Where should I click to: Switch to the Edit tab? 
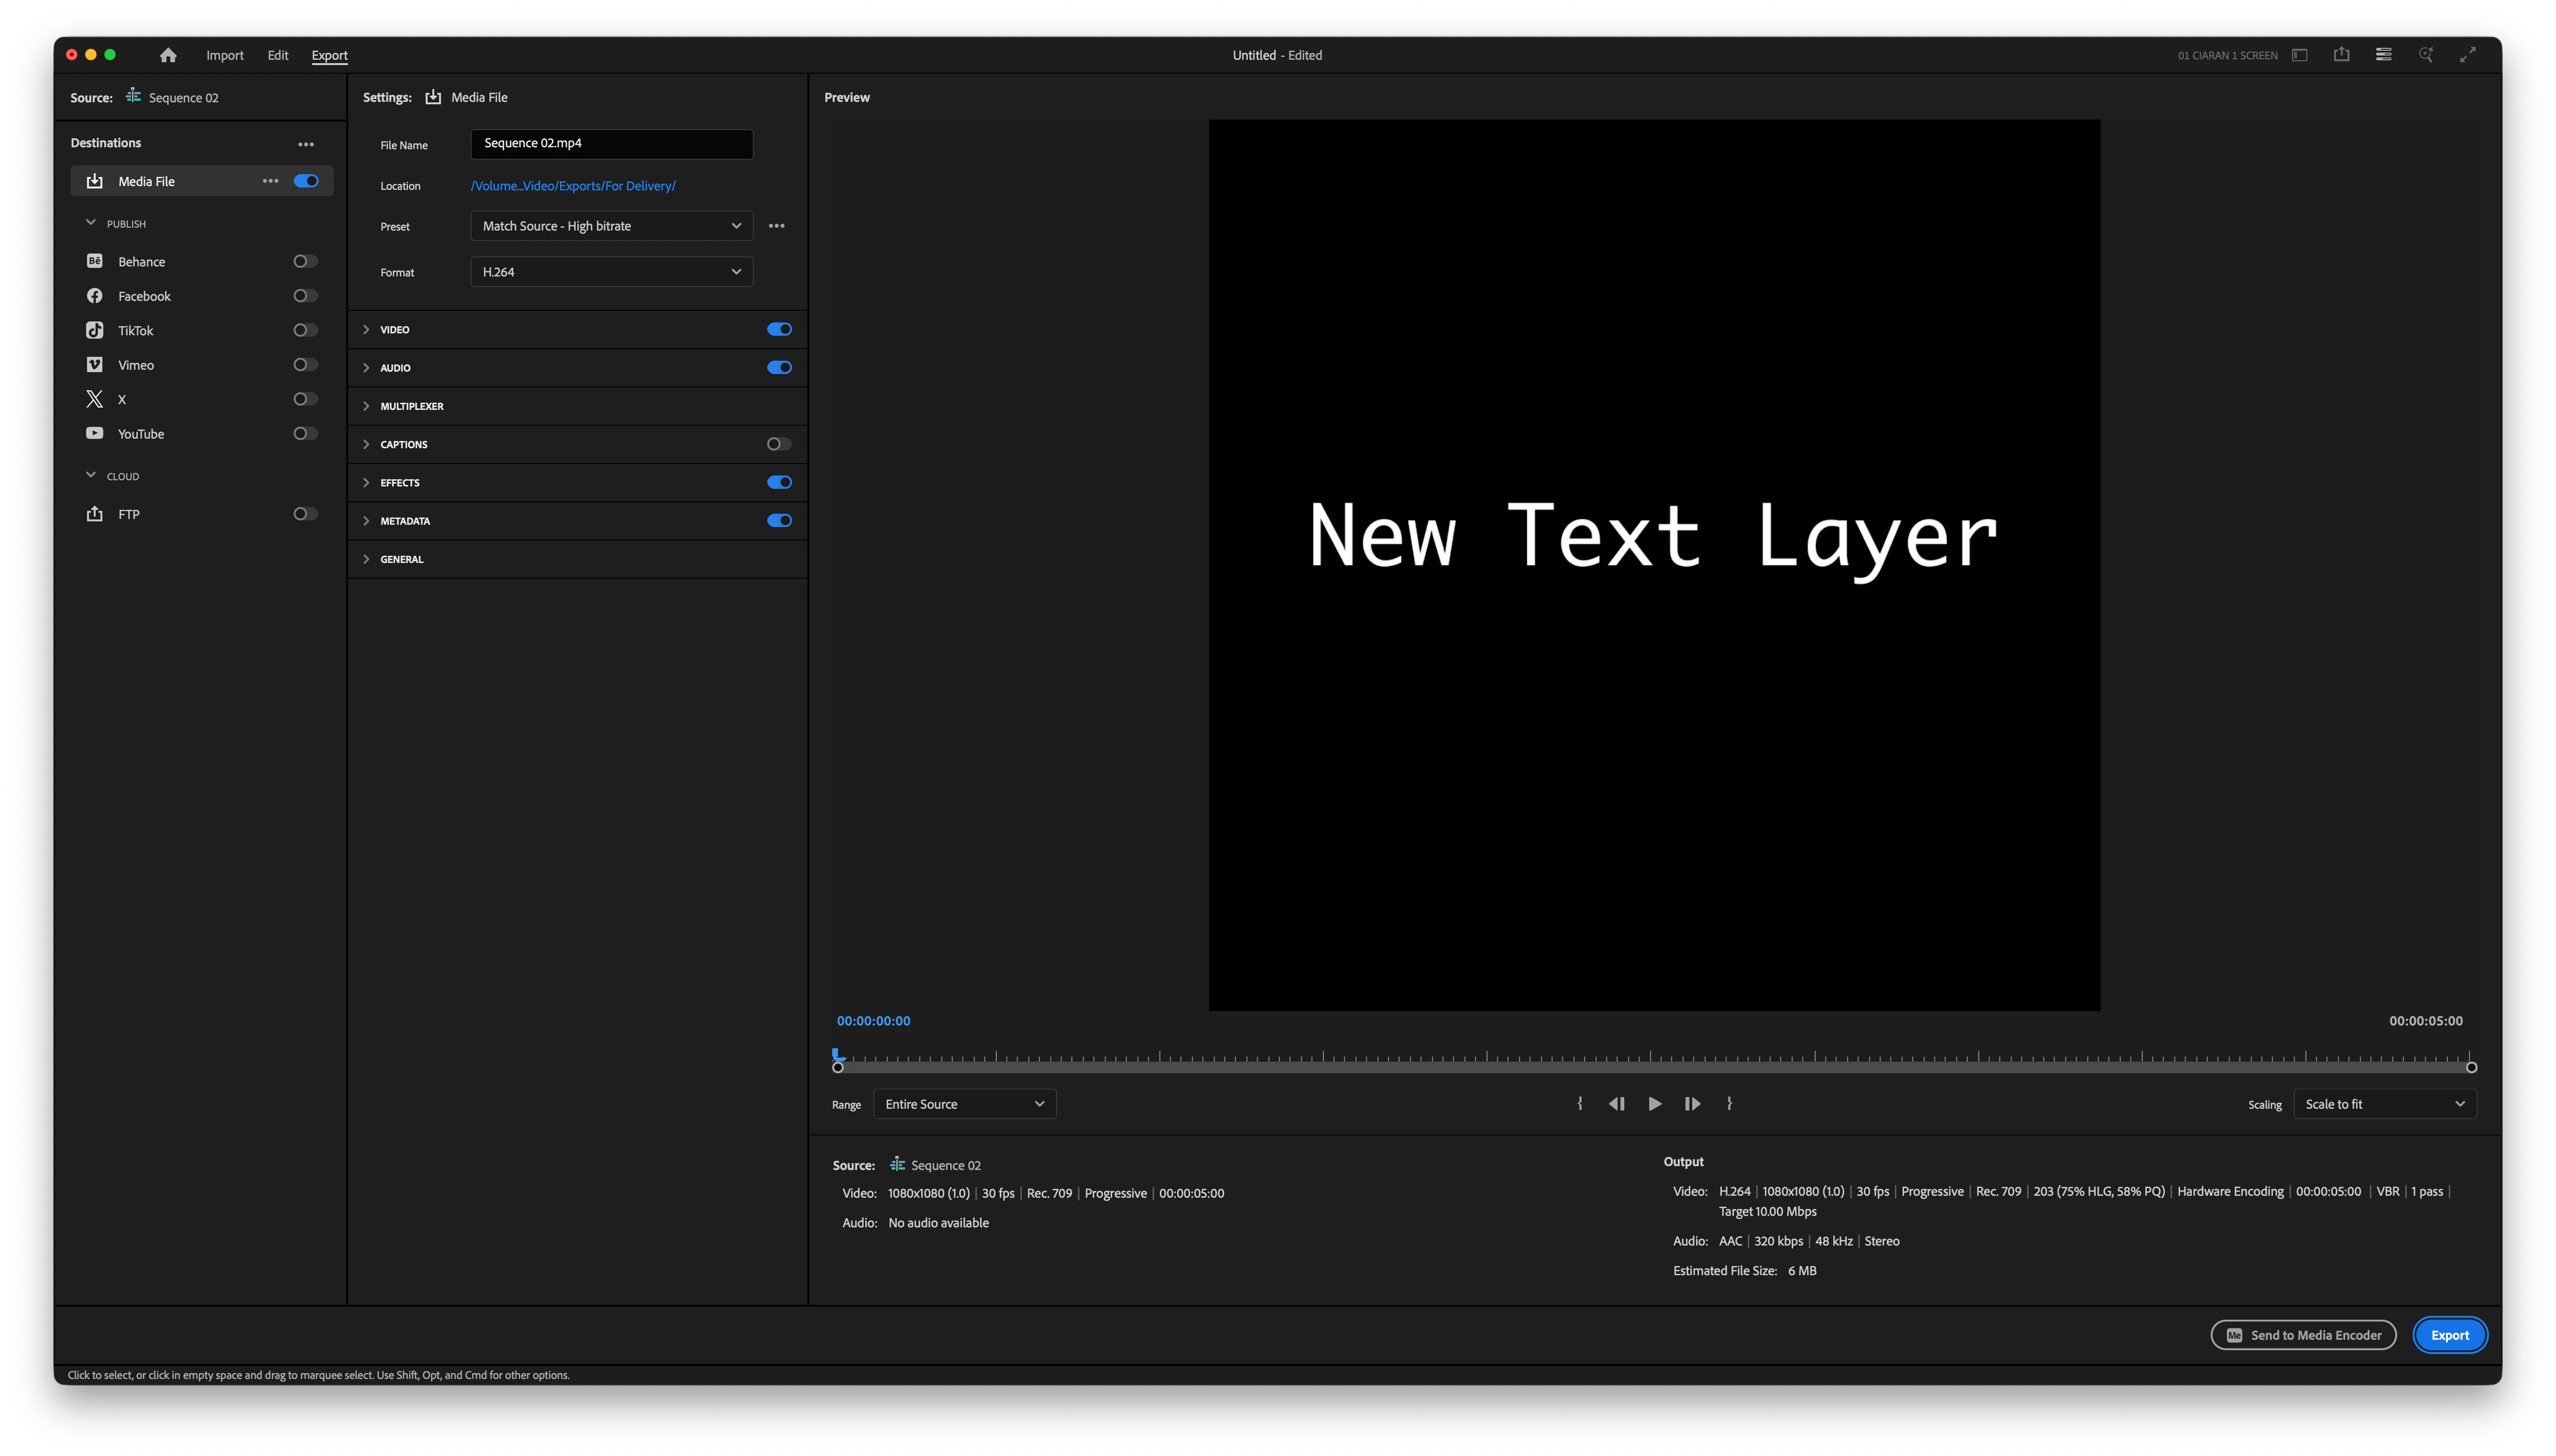[278, 55]
